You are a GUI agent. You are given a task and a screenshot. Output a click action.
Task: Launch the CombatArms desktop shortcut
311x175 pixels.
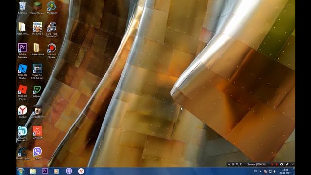point(37,112)
